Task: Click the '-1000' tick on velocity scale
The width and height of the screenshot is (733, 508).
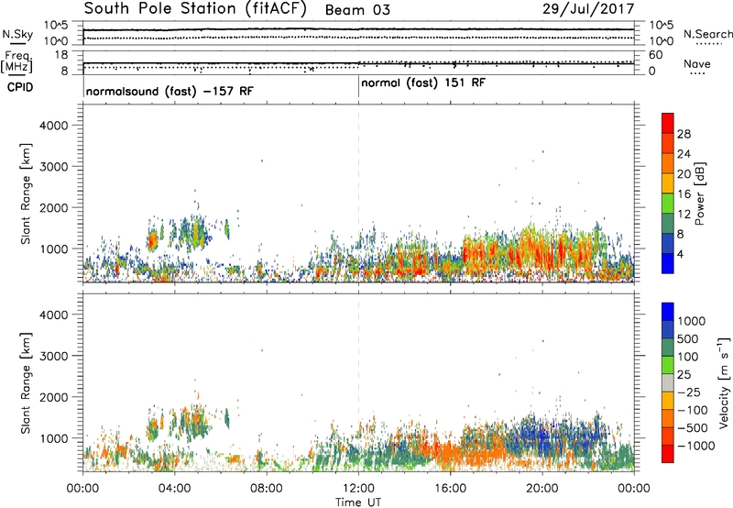Action: [696, 446]
